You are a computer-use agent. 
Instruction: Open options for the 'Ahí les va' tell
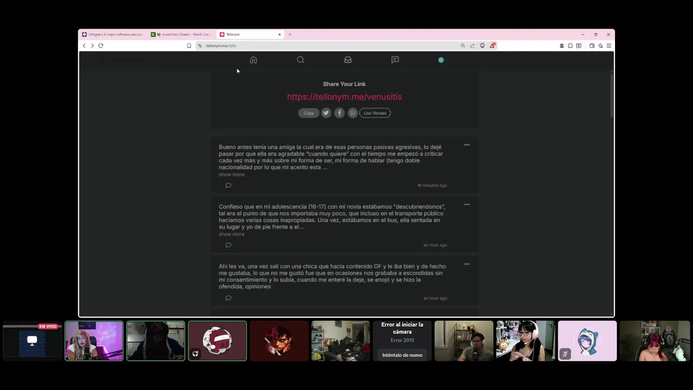(467, 264)
